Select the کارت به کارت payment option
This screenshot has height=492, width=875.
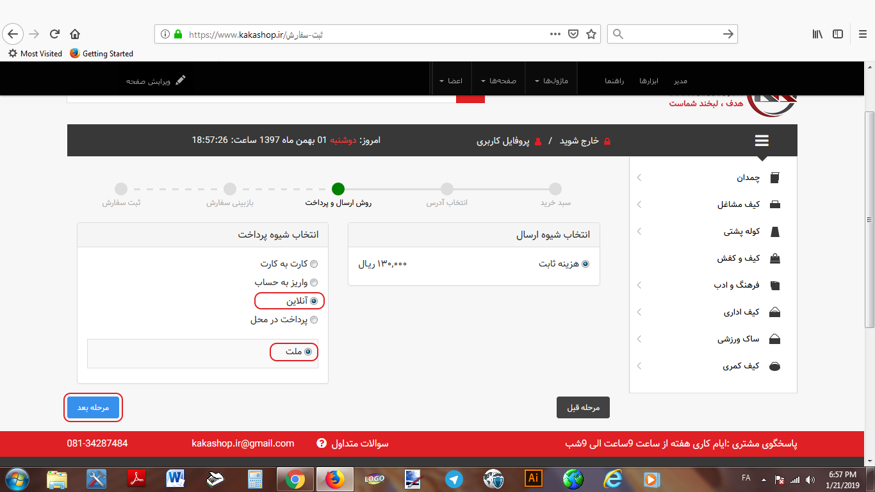pyautogui.click(x=314, y=264)
